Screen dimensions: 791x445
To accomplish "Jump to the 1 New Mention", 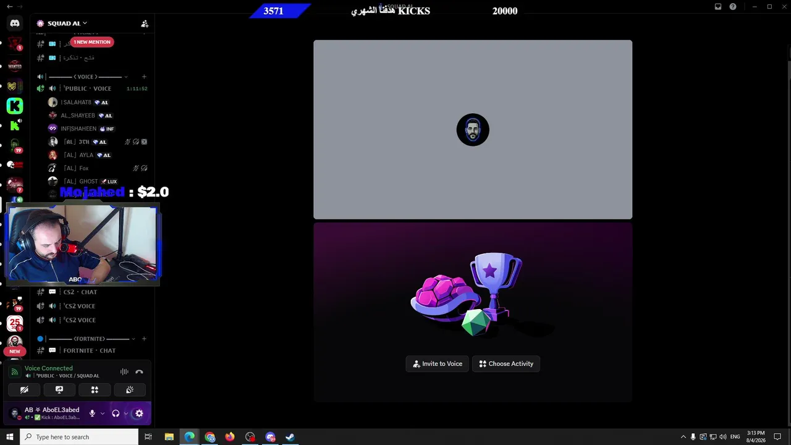I will click(x=92, y=42).
